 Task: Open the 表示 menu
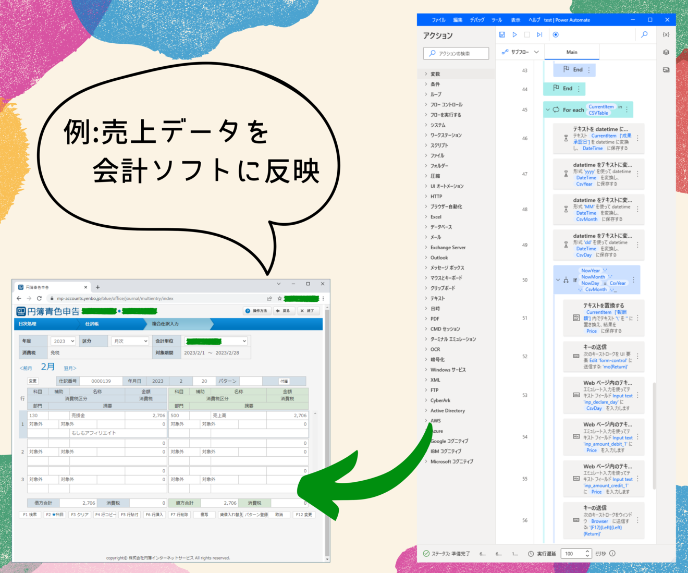pyautogui.click(x=515, y=20)
